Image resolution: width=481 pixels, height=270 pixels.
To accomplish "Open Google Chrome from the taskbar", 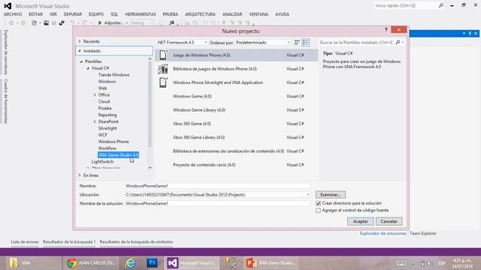I will (x=91, y=263).
